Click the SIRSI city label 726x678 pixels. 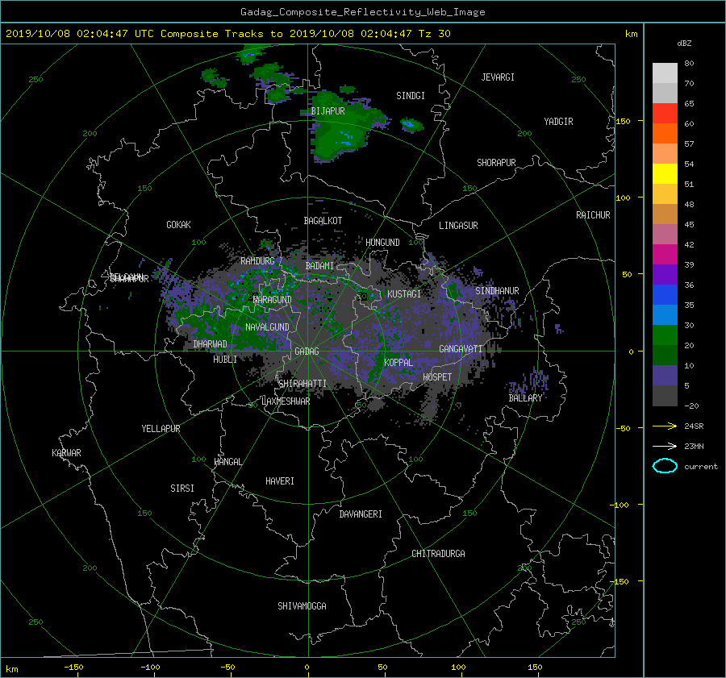tap(182, 489)
